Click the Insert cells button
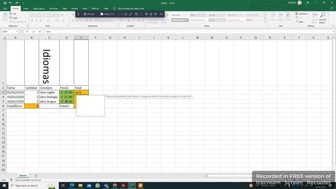This screenshot has height=189, width=336. 273,17
